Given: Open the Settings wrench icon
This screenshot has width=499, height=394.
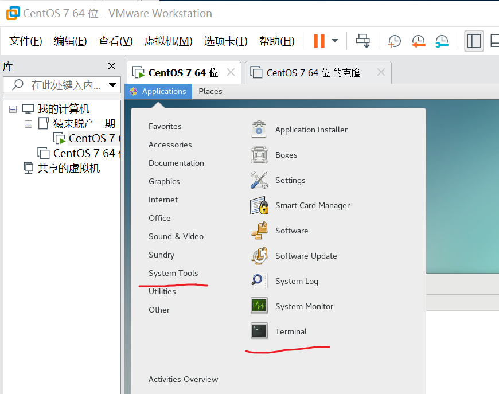Looking at the screenshot, I should click(x=259, y=180).
